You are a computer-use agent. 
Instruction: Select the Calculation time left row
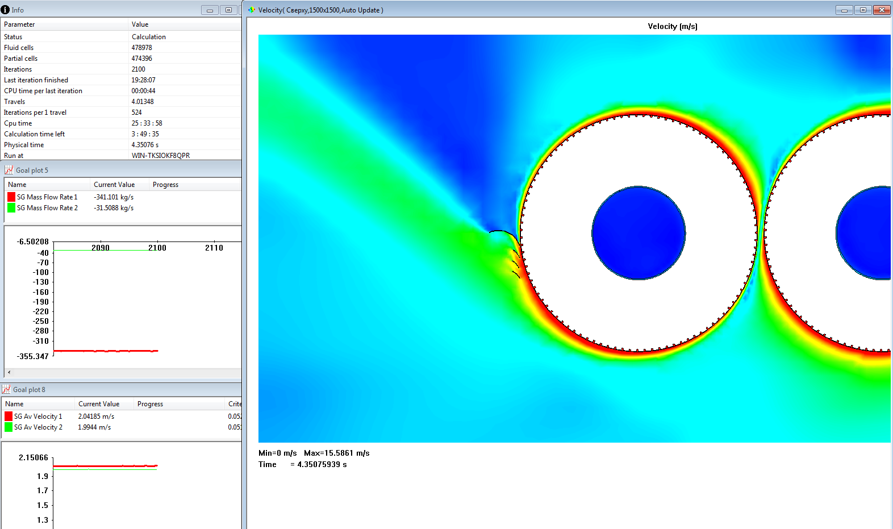click(35, 134)
